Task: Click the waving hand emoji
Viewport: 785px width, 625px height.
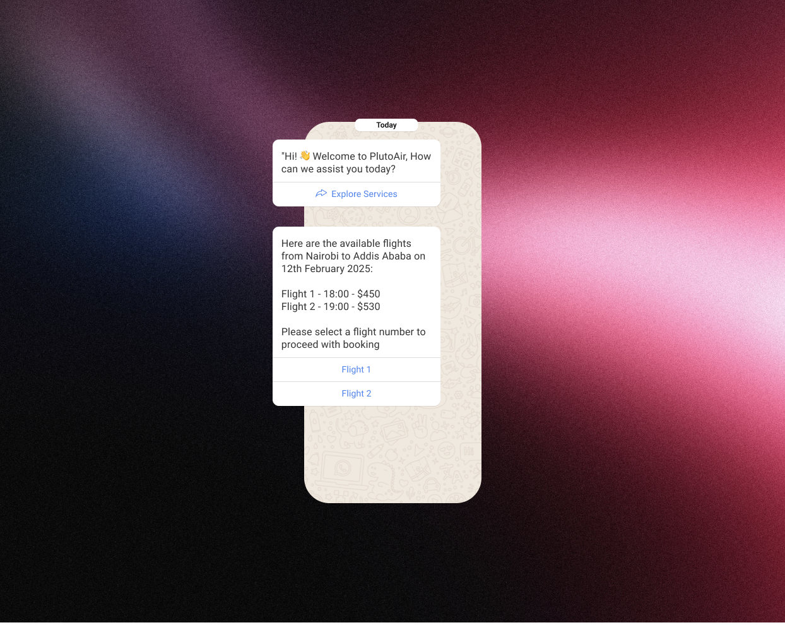Action: 305,156
